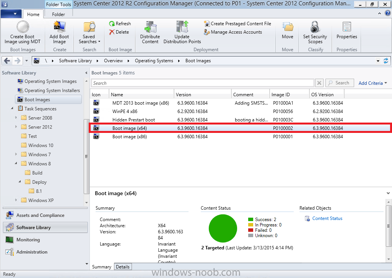Open the Content Status related link
Image resolution: width=392 pixels, height=278 pixels.
click(327, 218)
